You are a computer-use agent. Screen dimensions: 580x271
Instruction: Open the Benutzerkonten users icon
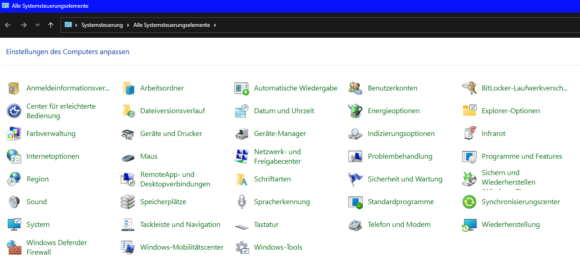(x=356, y=88)
